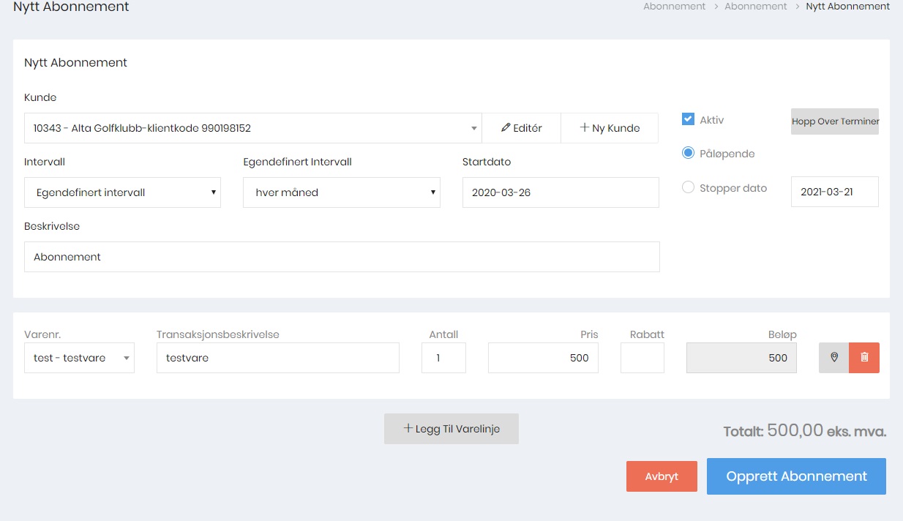Delete the testvare line with trash icon
This screenshot has height=521, width=903.
click(864, 358)
